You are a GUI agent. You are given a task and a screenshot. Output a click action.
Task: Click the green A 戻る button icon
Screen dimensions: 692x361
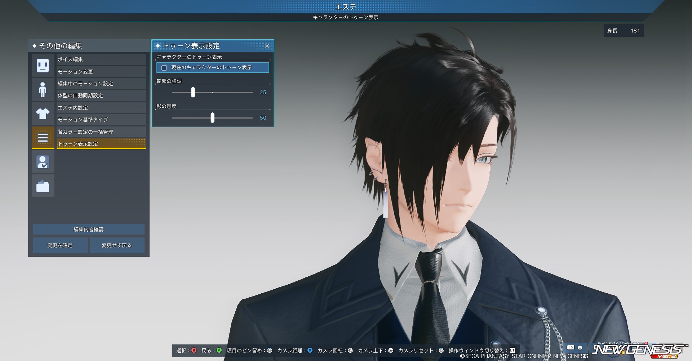pyautogui.click(x=219, y=350)
